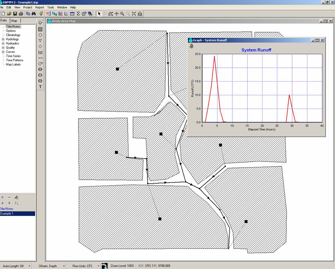Select the Junction node tool
This screenshot has height=269, width=335.
(40, 34)
